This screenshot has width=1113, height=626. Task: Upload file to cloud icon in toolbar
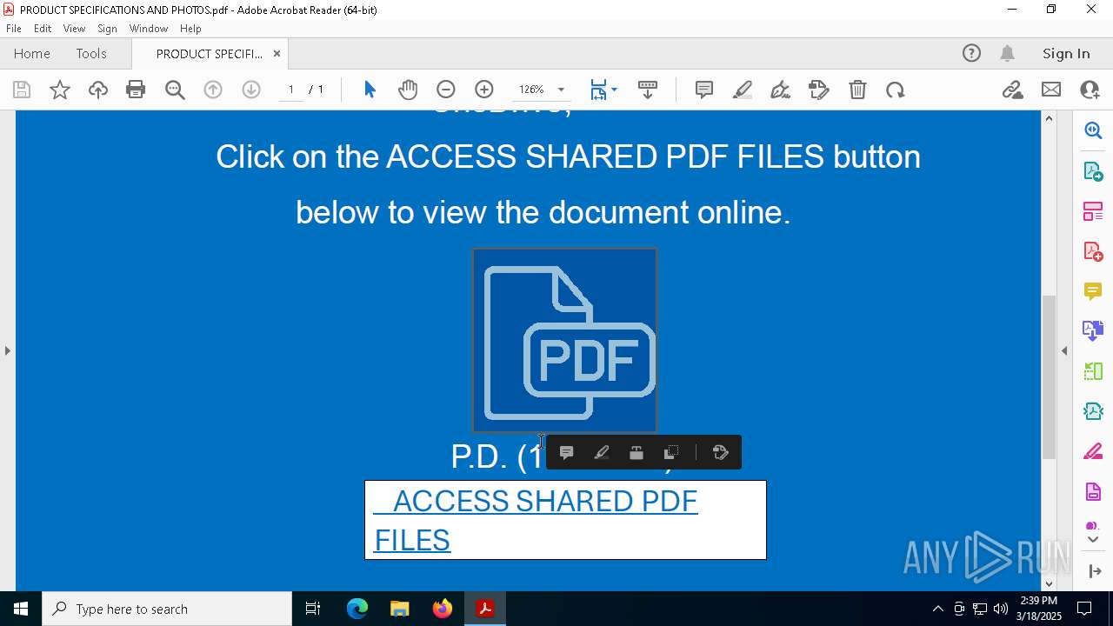(98, 90)
